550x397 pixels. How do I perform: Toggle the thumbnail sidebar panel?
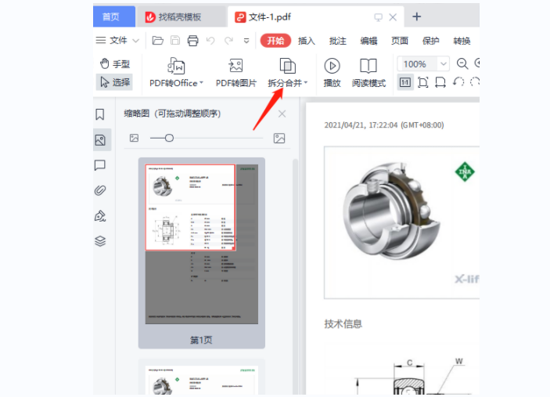(x=101, y=140)
